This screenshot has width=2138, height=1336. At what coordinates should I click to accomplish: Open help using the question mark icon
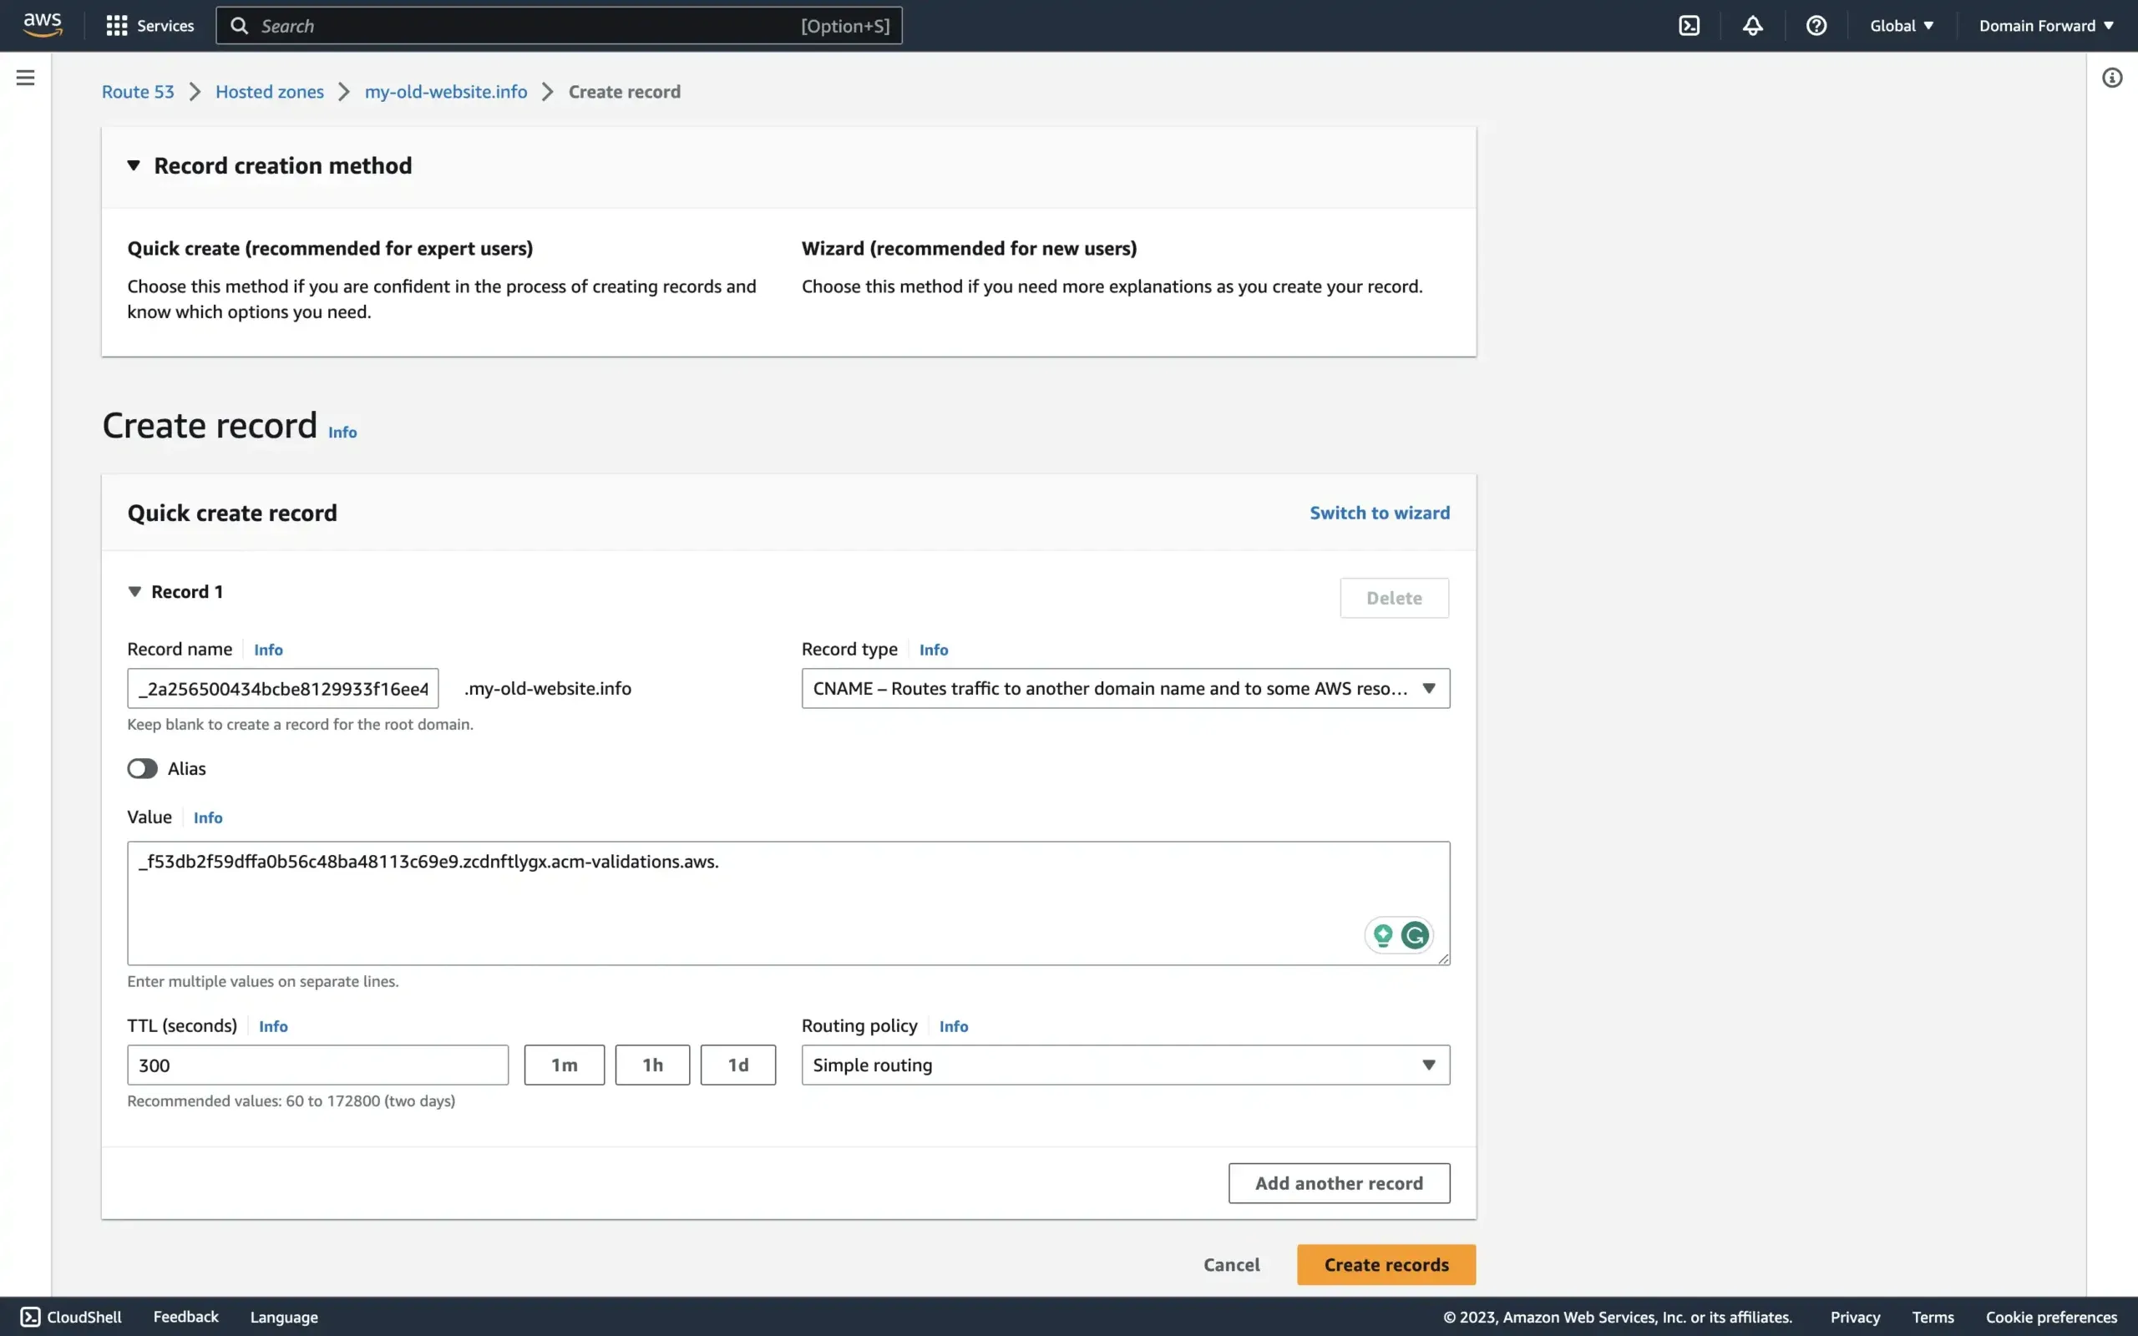click(1816, 25)
